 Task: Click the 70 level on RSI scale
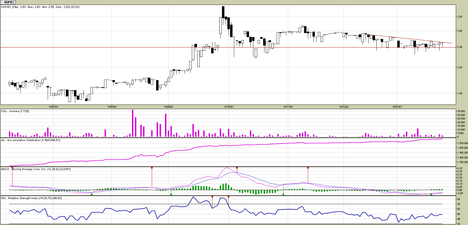459,204
